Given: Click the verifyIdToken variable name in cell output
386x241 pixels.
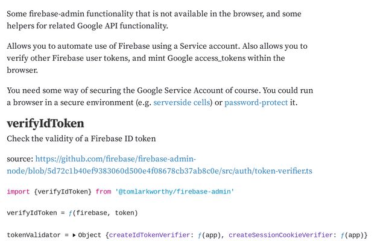Looking at the screenshot, I should 31,213.
